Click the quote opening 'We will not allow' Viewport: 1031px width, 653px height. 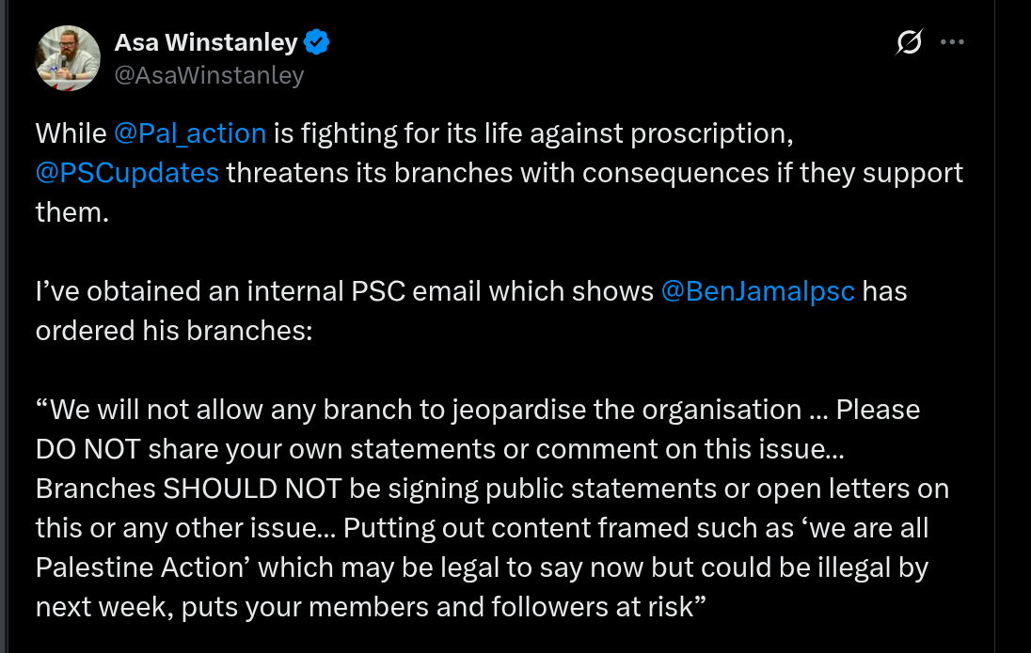(x=160, y=410)
